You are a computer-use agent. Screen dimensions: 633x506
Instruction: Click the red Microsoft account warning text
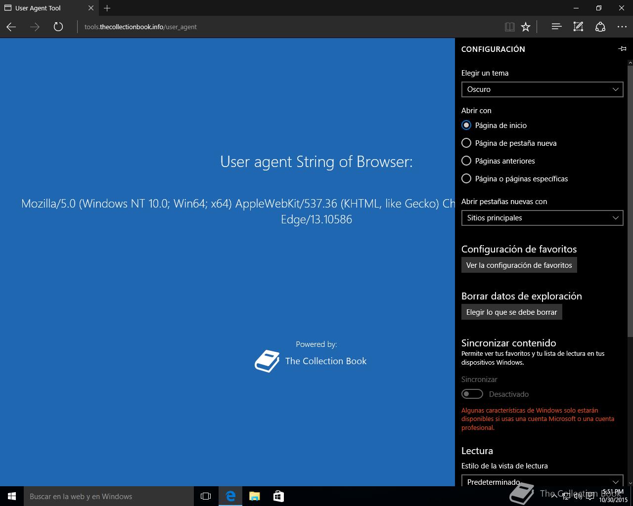pos(538,419)
